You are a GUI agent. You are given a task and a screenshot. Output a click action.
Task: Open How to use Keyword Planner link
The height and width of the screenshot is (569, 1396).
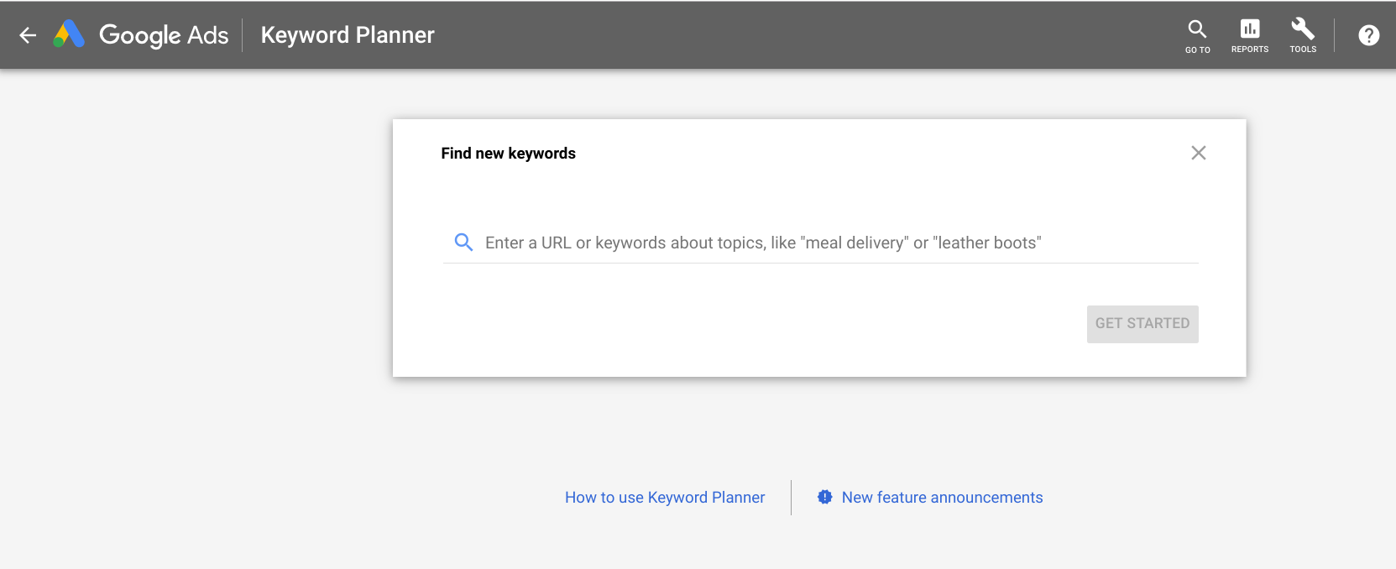(x=665, y=498)
